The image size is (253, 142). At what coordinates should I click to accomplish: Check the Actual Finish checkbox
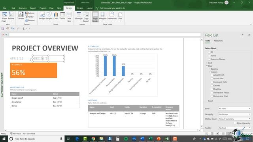point(212,75)
